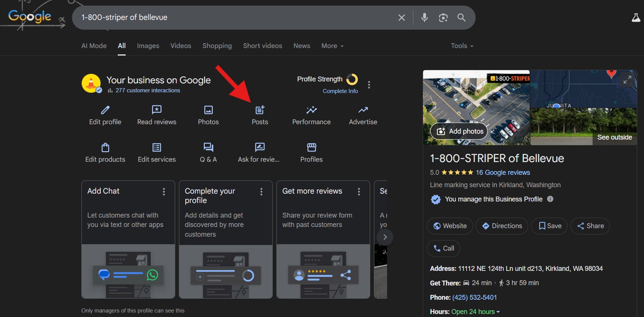Click the Call button
The width and height of the screenshot is (644, 317).
click(443, 248)
